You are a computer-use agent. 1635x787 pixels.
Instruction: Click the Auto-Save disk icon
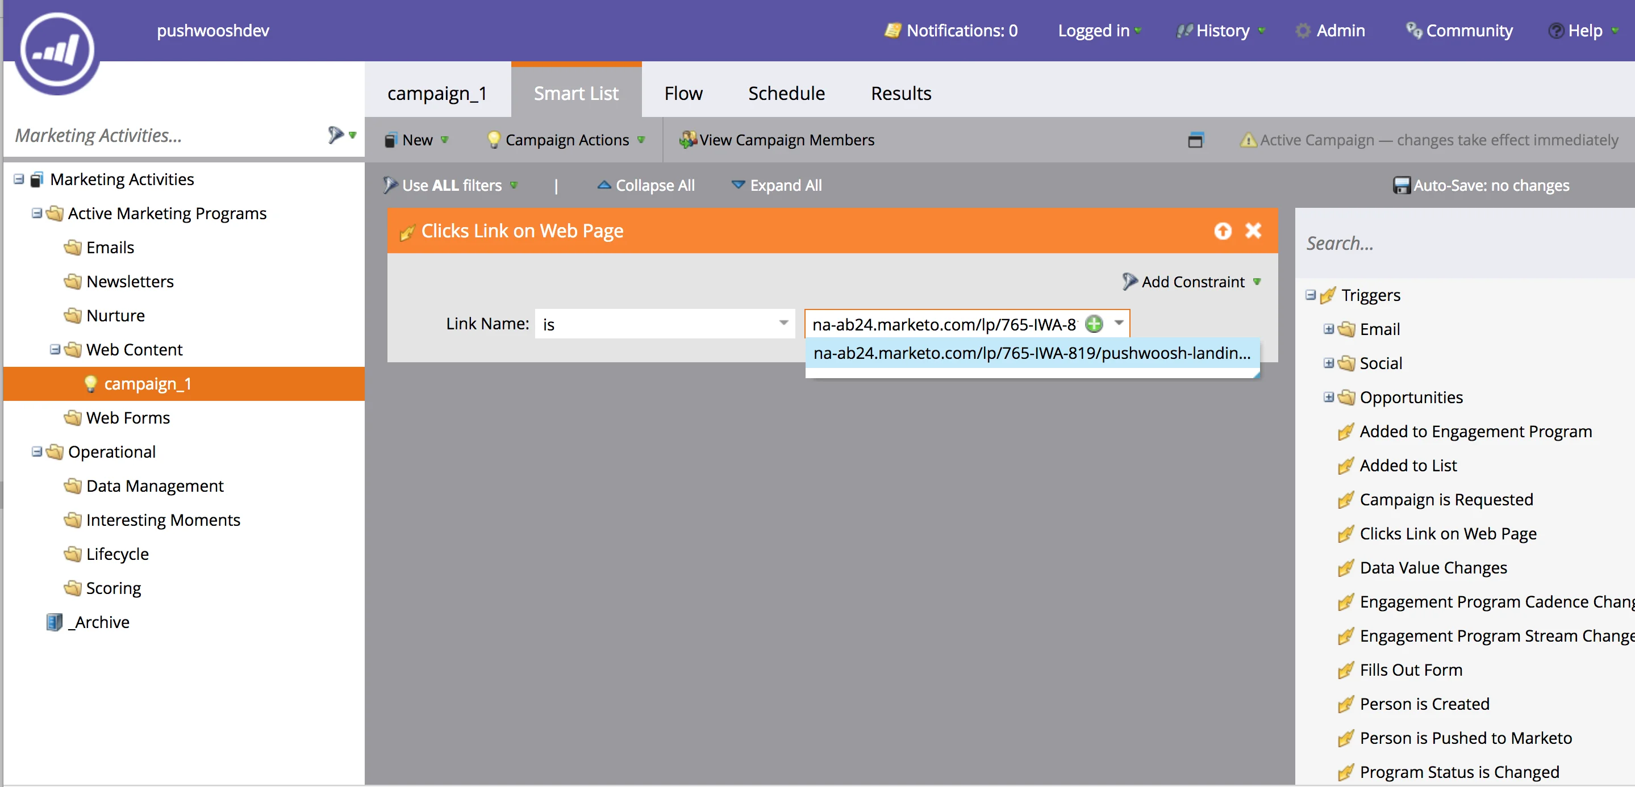[x=1403, y=185]
